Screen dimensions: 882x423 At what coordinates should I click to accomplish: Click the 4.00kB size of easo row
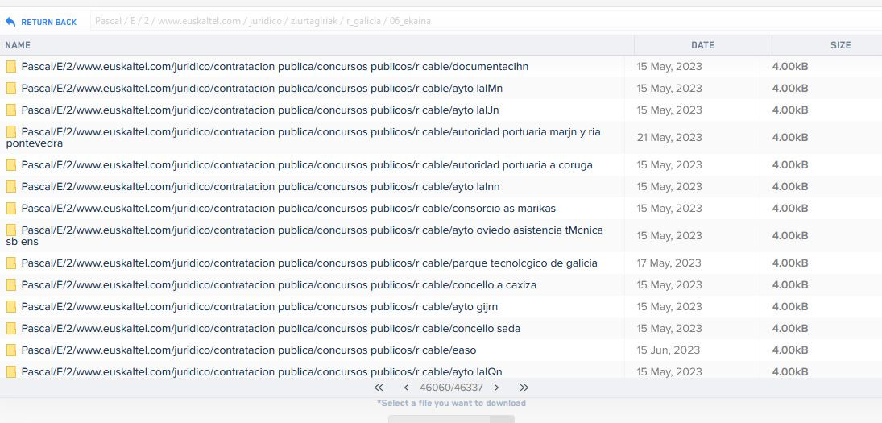tap(790, 350)
